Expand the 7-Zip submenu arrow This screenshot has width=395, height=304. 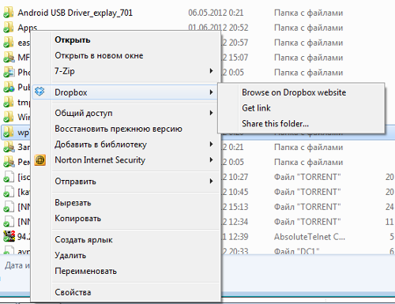point(211,71)
